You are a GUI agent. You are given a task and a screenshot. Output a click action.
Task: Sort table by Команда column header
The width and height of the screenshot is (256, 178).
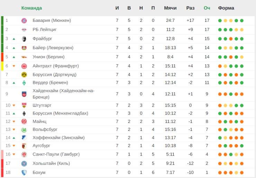click(31, 8)
